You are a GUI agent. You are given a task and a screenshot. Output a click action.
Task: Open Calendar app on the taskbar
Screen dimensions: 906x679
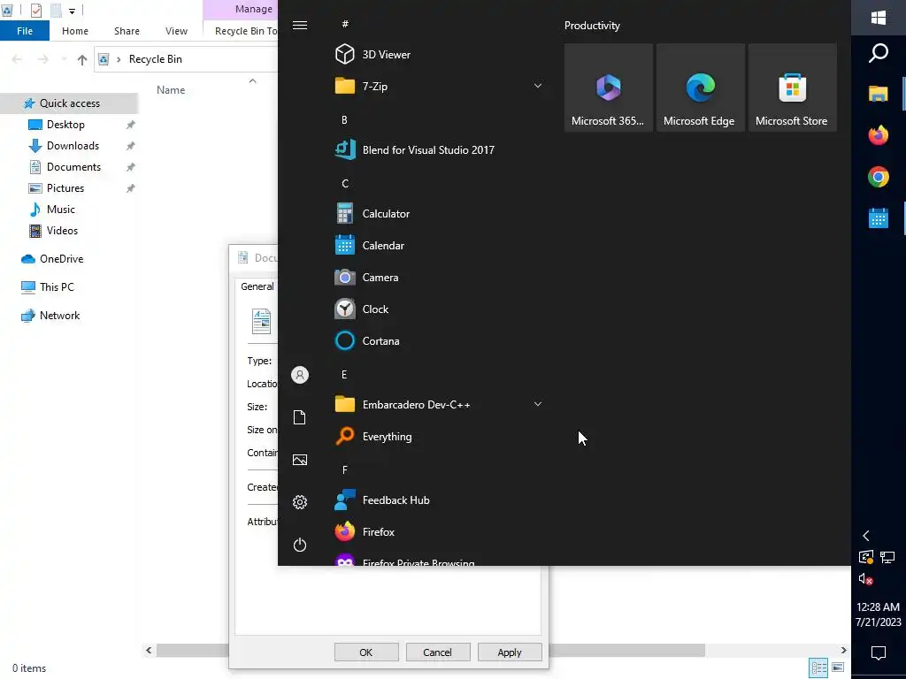point(879,218)
